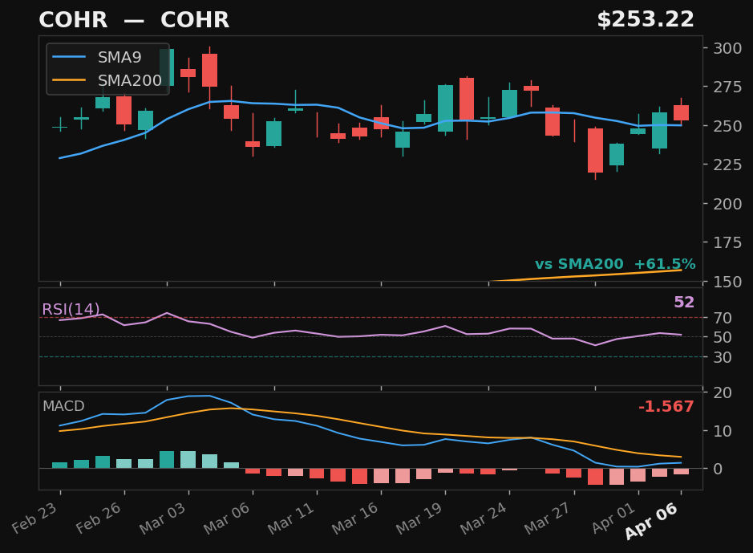
Task: Click the RSI 70 axis label
Action: pyautogui.click(x=723, y=318)
